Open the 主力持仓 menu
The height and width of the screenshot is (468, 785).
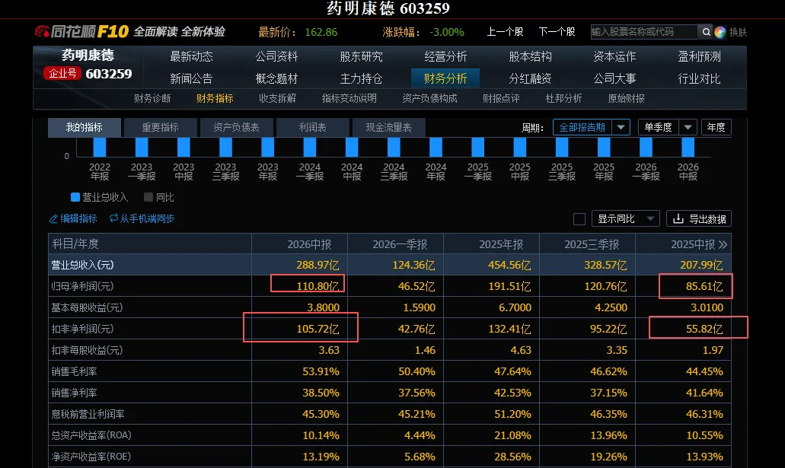click(361, 78)
